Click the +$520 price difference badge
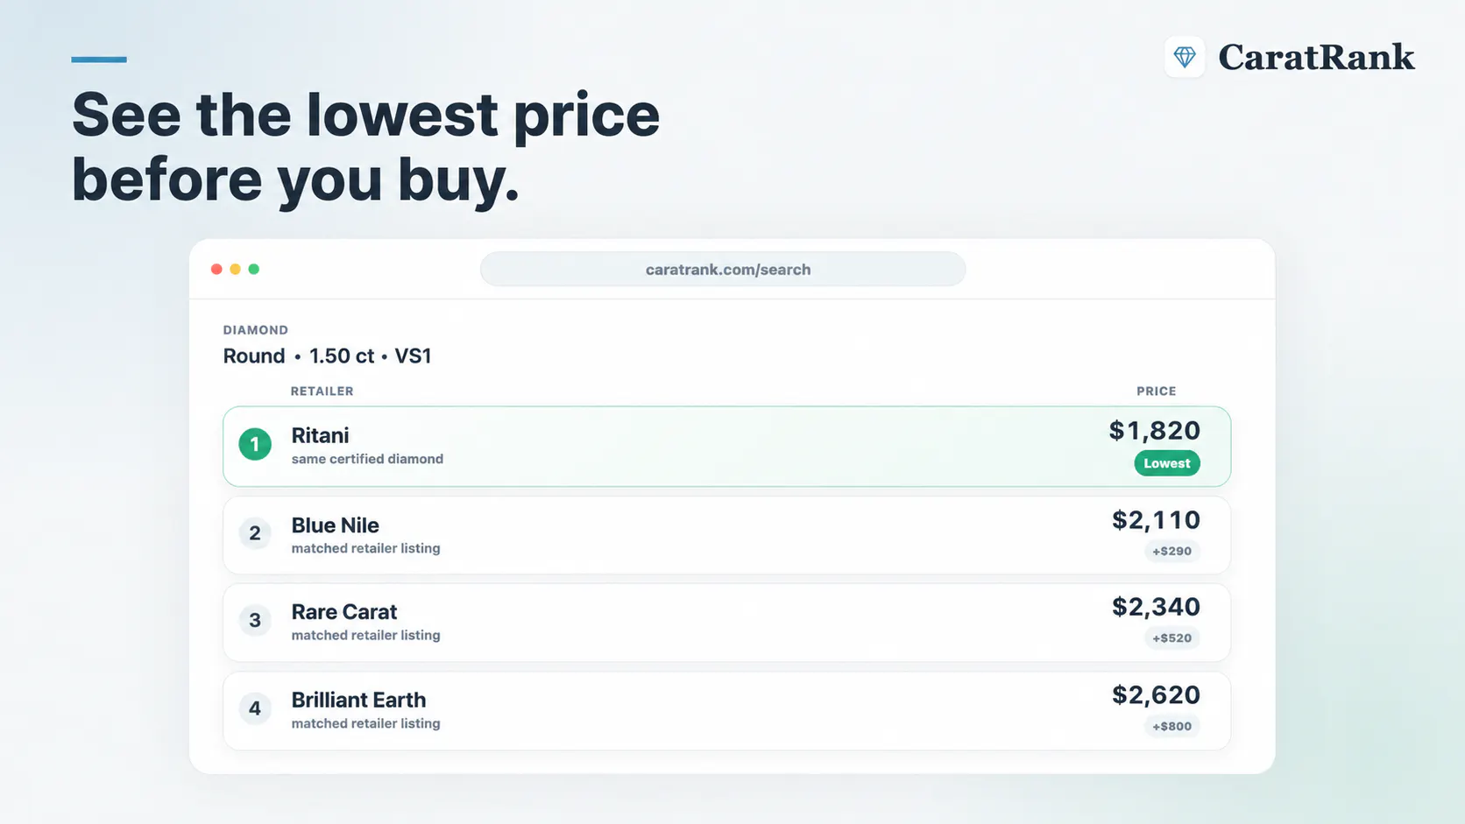This screenshot has width=1465, height=824. point(1172,638)
